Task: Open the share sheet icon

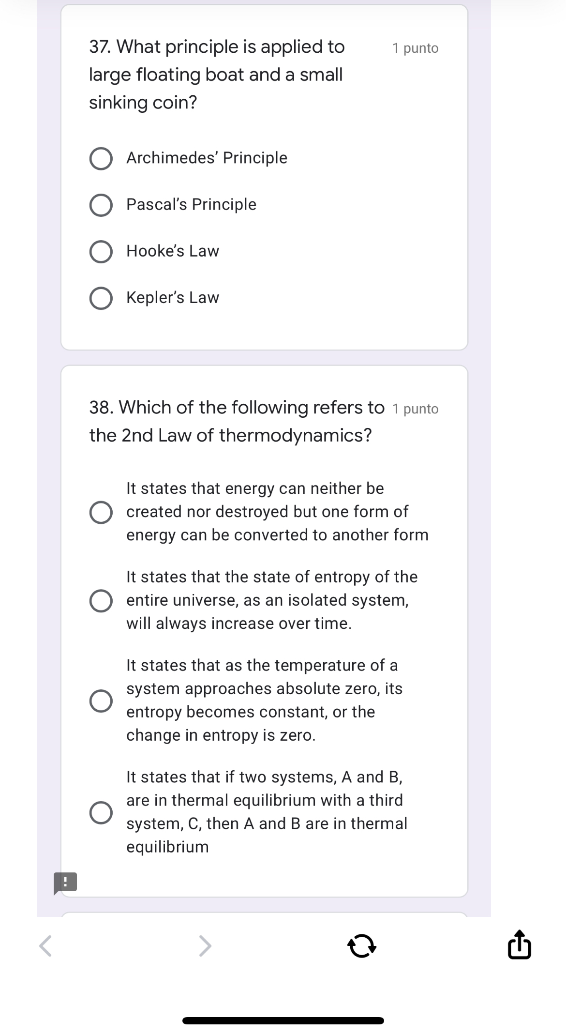Action: (520, 945)
